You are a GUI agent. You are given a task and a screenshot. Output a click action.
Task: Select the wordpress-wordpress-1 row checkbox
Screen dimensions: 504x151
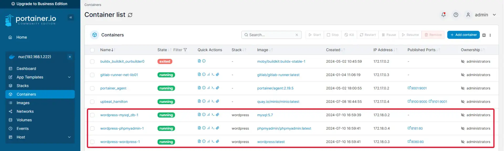(92, 142)
